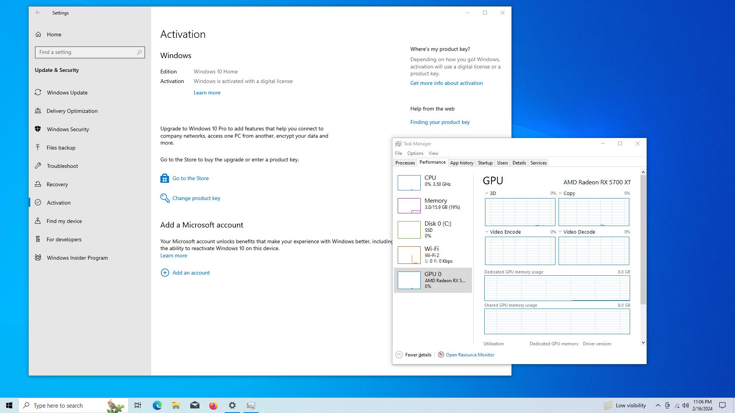Select the GPU 0 thumbnail graph
Screen dimensions: 735x413
[409, 280]
